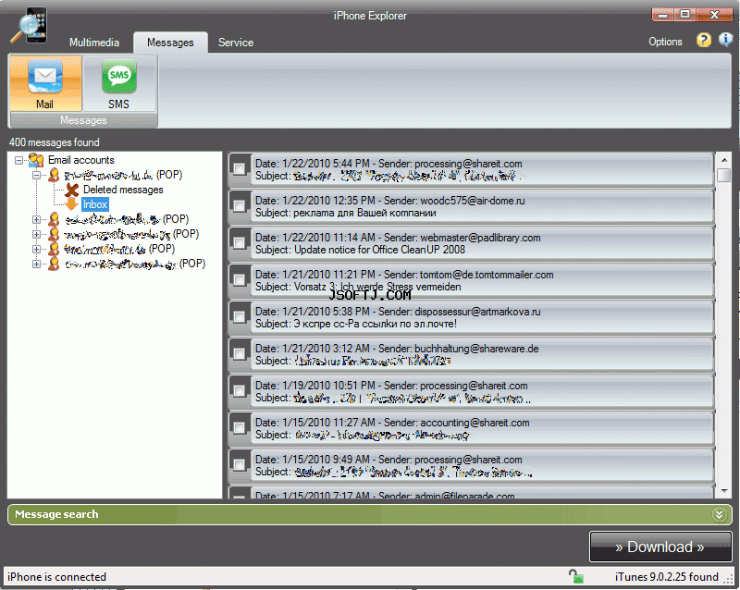This screenshot has height=590, width=740.
Task: Click the accounting@shareit.com date and sender line
Action: [392, 423]
